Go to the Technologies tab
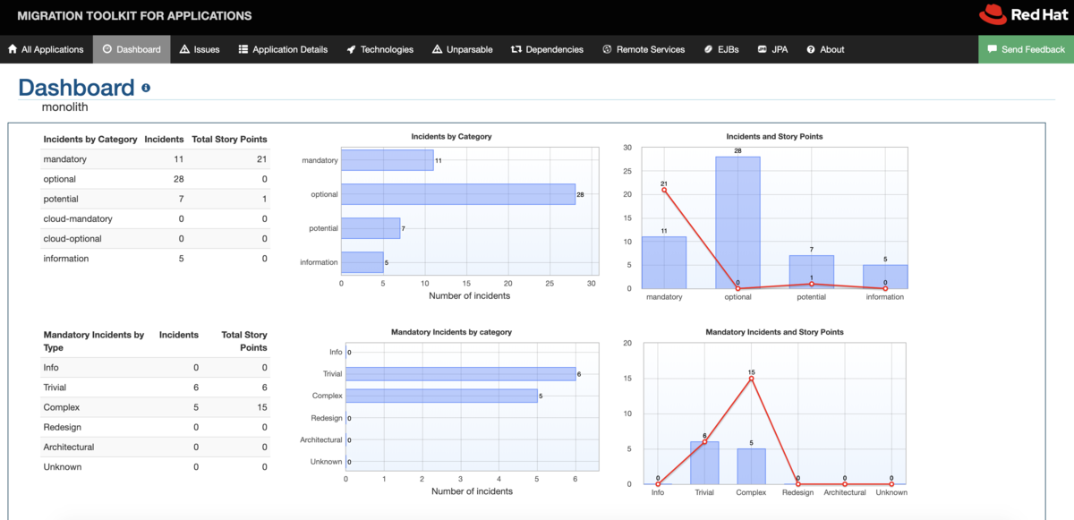Image resolution: width=1074 pixels, height=520 pixels. pyautogui.click(x=379, y=49)
